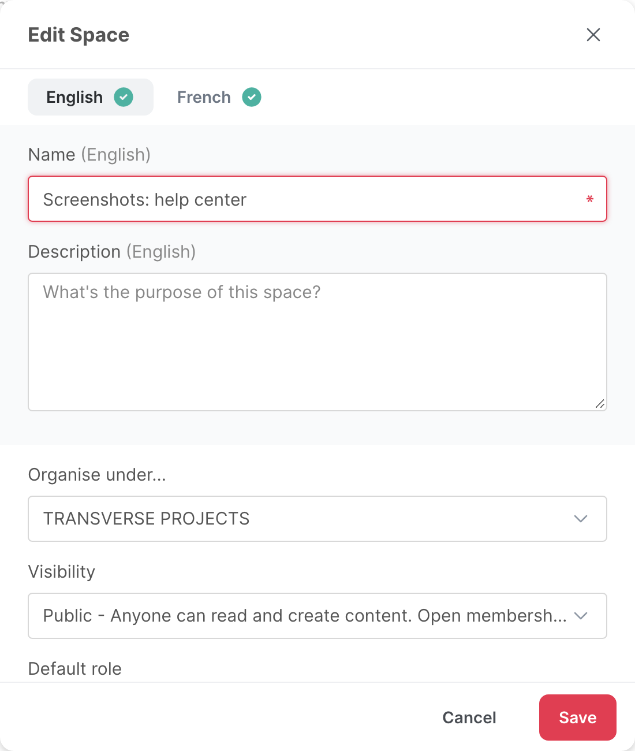
Task: Click the Name (English) label
Action: click(x=89, y=155)
